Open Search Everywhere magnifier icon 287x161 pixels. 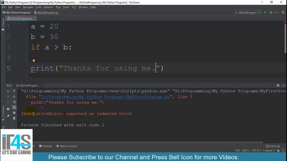[x=283, y=13]
